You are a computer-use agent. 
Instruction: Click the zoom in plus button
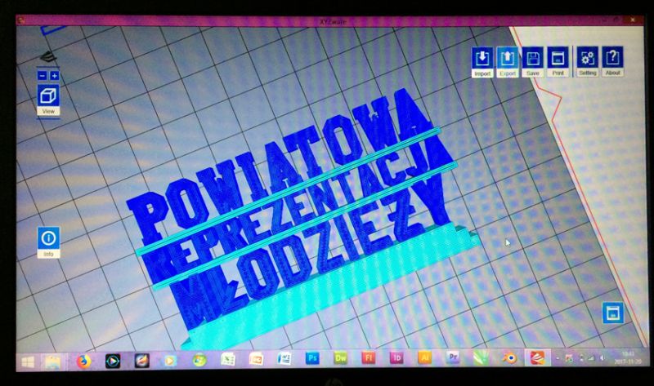(54, 76)
